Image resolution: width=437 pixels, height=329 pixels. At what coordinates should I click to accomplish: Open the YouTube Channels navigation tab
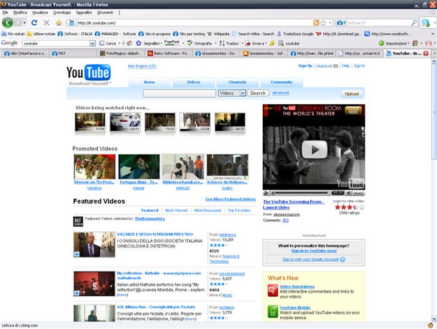pos(237,82)
